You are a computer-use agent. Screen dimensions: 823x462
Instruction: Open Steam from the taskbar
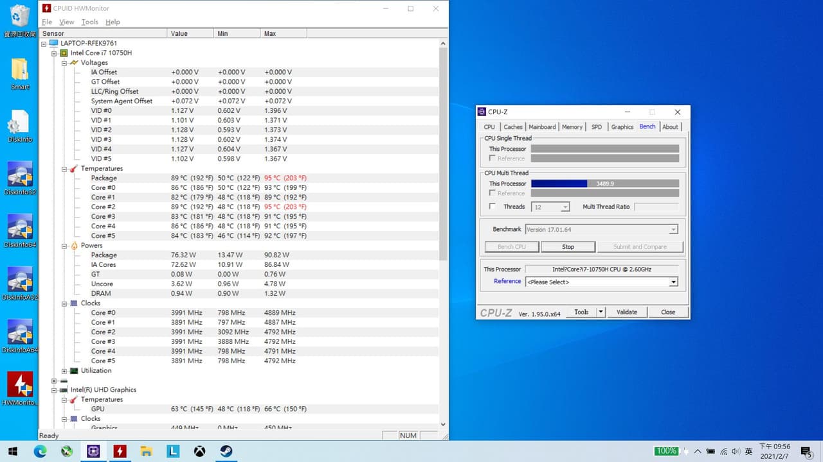(226, 451)
